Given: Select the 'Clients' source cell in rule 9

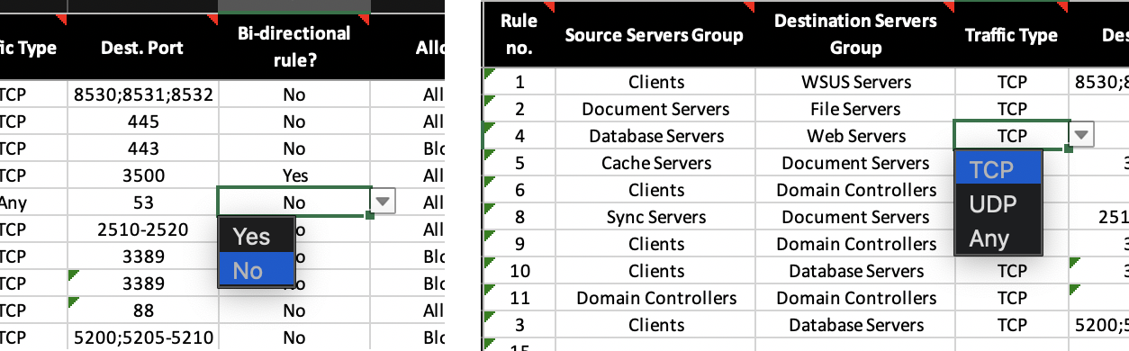Looking at the screenshot, I should point(655,244).
